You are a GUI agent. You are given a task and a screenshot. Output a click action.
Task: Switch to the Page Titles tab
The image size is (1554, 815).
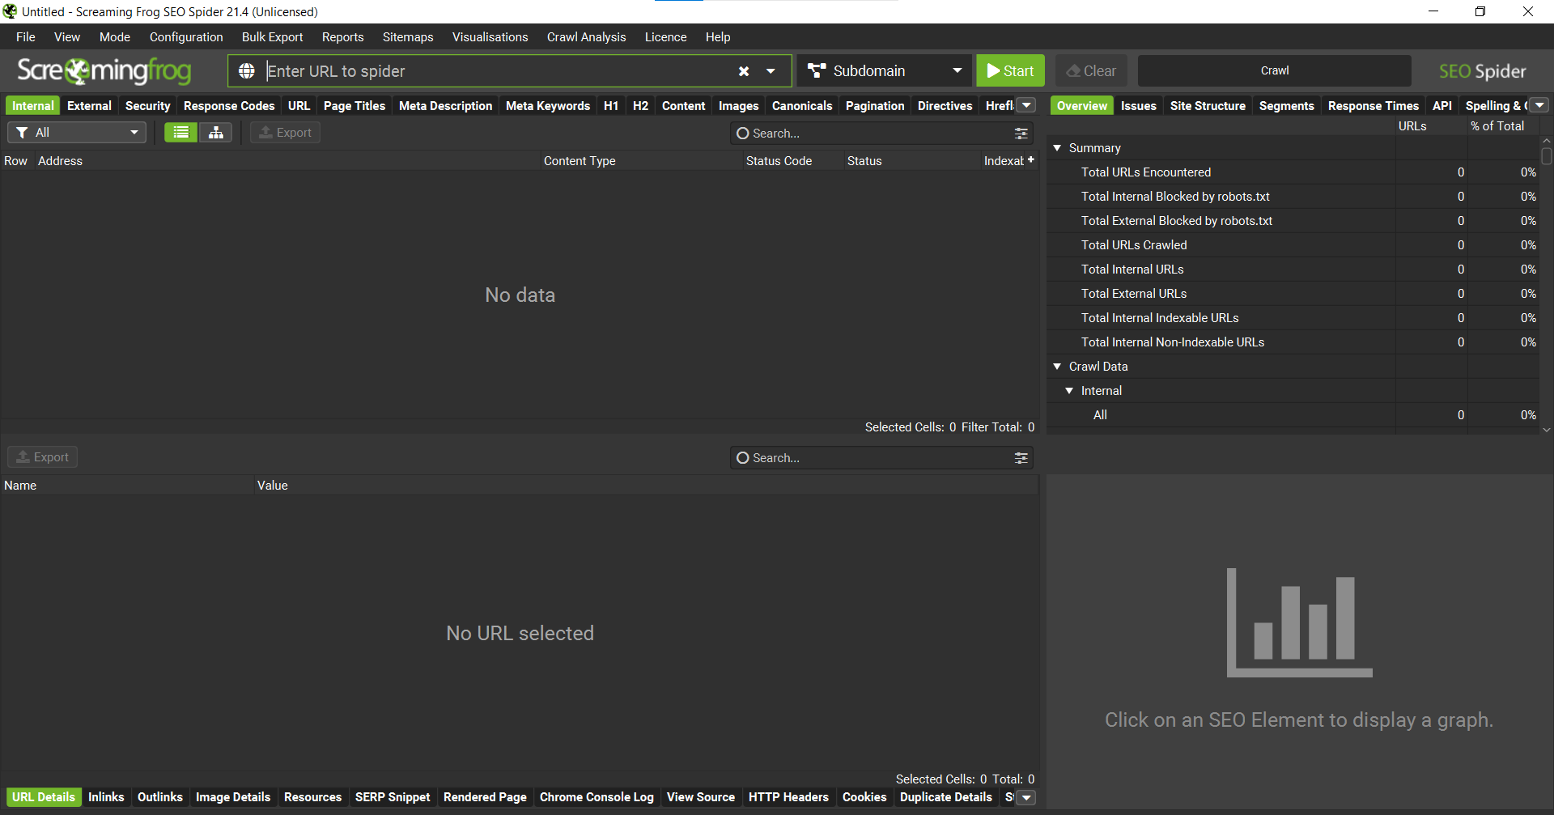pos(355,106)
